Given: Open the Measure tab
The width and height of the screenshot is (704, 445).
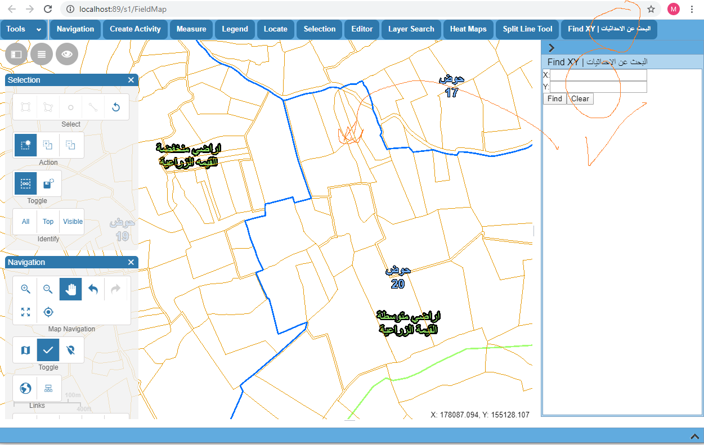Looking at the screenshot, I should (191, 29).
